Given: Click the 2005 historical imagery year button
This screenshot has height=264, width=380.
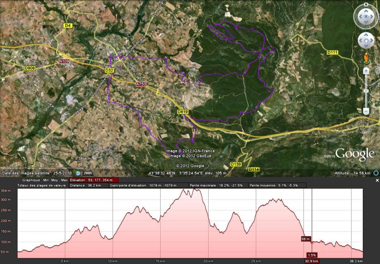Looking at the screenshot, I should coord(88,173).
